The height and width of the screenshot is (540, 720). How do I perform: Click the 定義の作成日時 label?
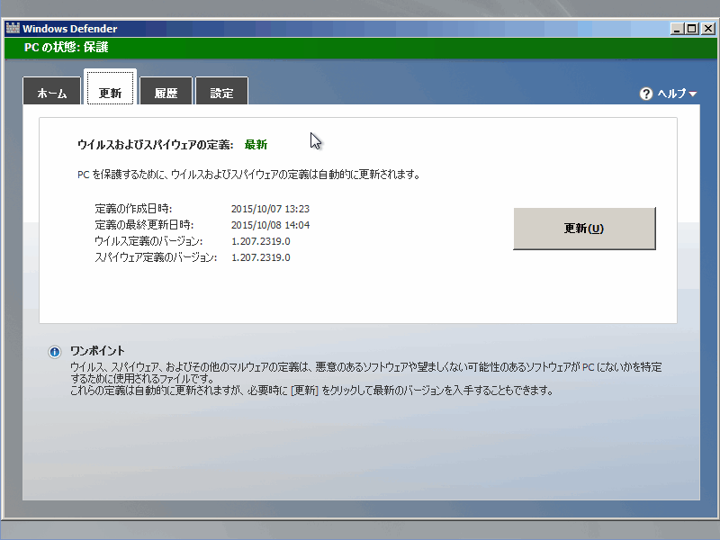pos(133,209)
